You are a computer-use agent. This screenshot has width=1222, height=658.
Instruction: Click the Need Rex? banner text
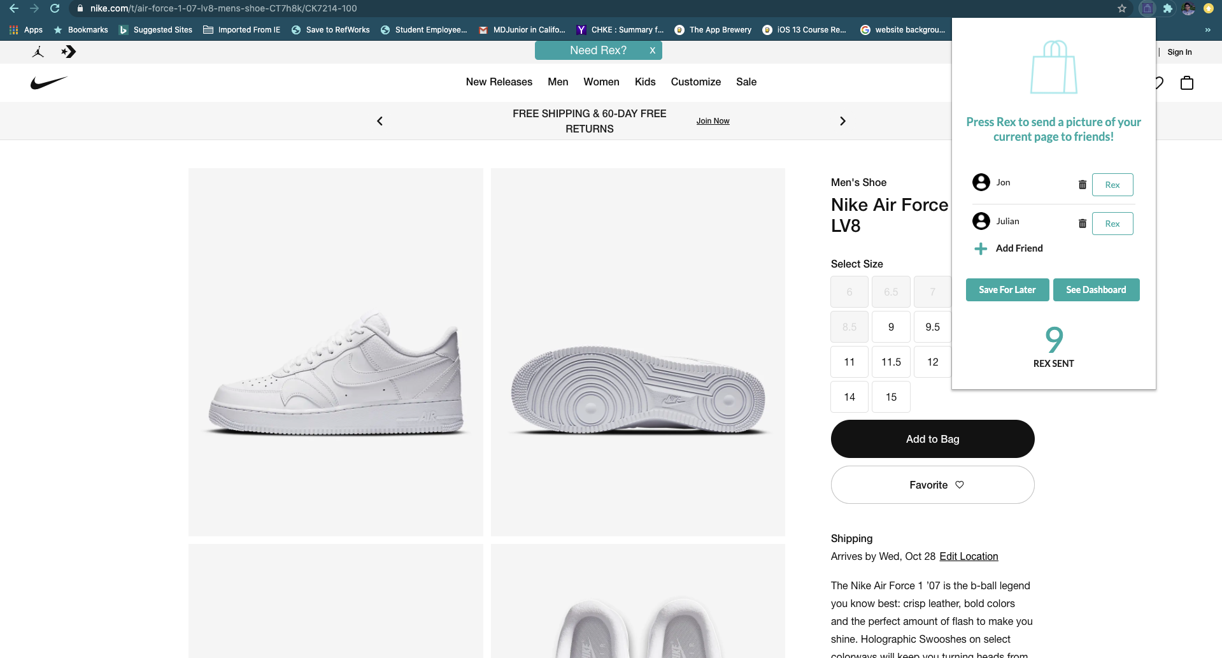[x=598, y=50]
